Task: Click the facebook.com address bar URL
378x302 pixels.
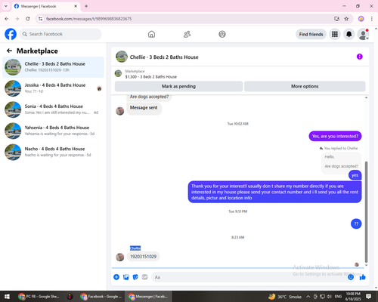Action: 88,19
